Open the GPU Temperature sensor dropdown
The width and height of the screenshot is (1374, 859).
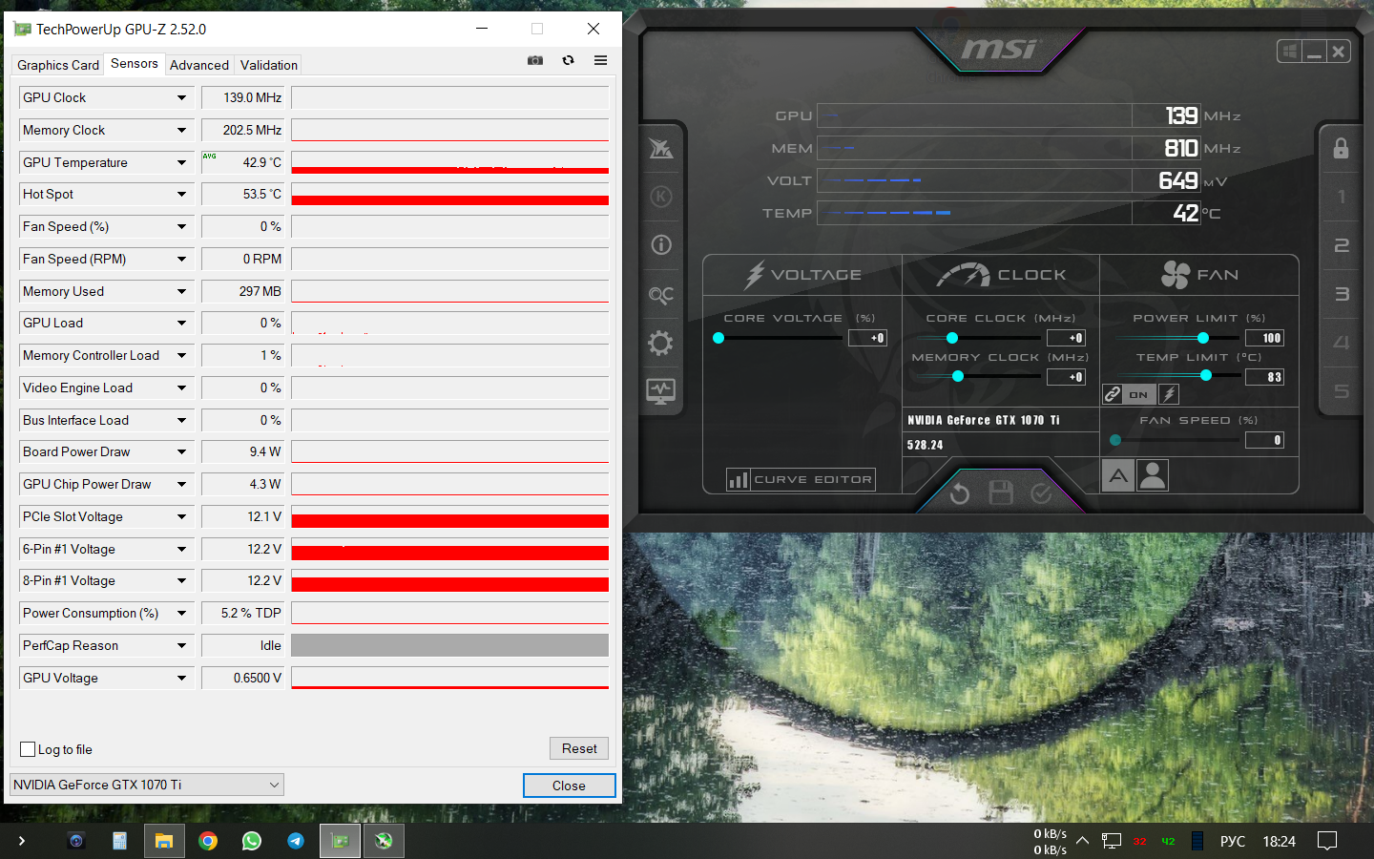[x=181, y=162]
